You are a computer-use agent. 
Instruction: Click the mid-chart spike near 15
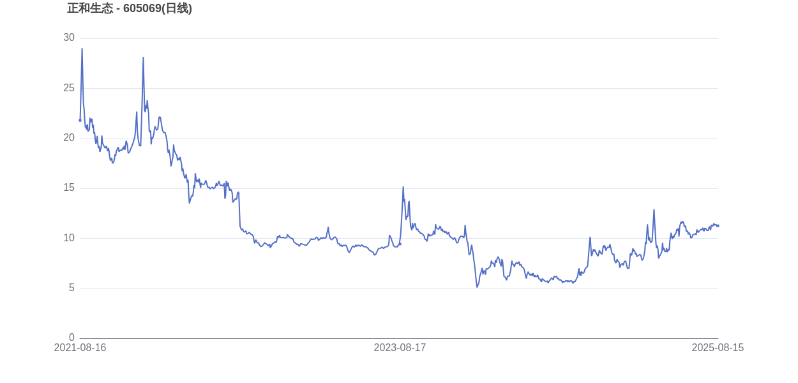coord(403,187)
